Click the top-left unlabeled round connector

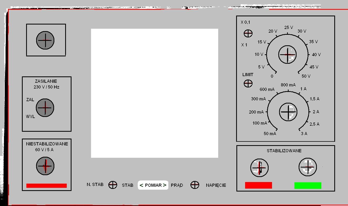(45, 40)
